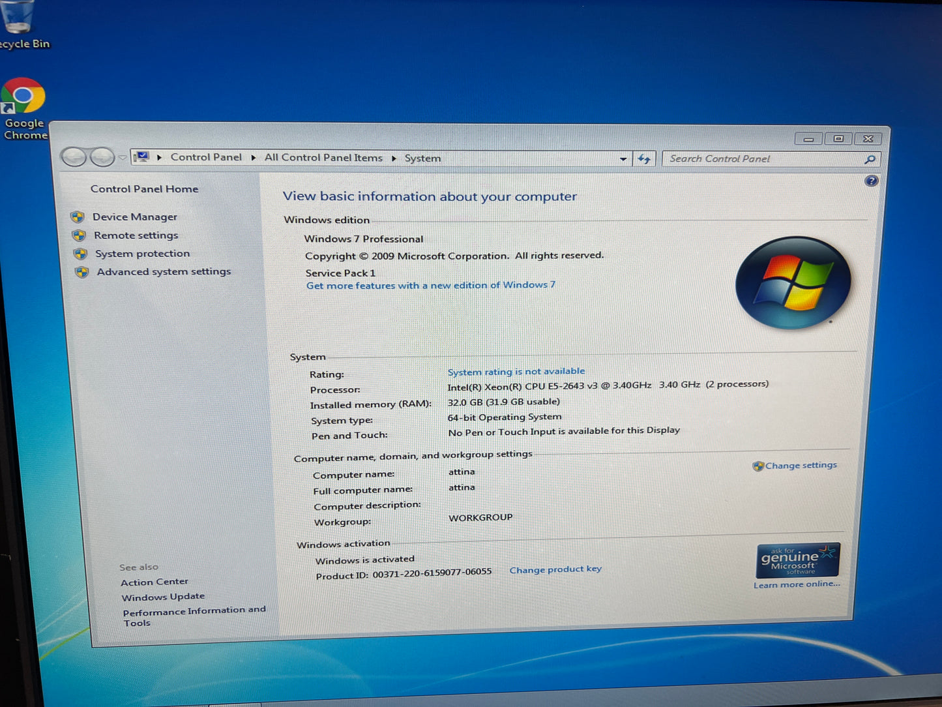This screenshot has height=707, width=942.
Task: Open Windows Update under See also
Action: (163, 597)
